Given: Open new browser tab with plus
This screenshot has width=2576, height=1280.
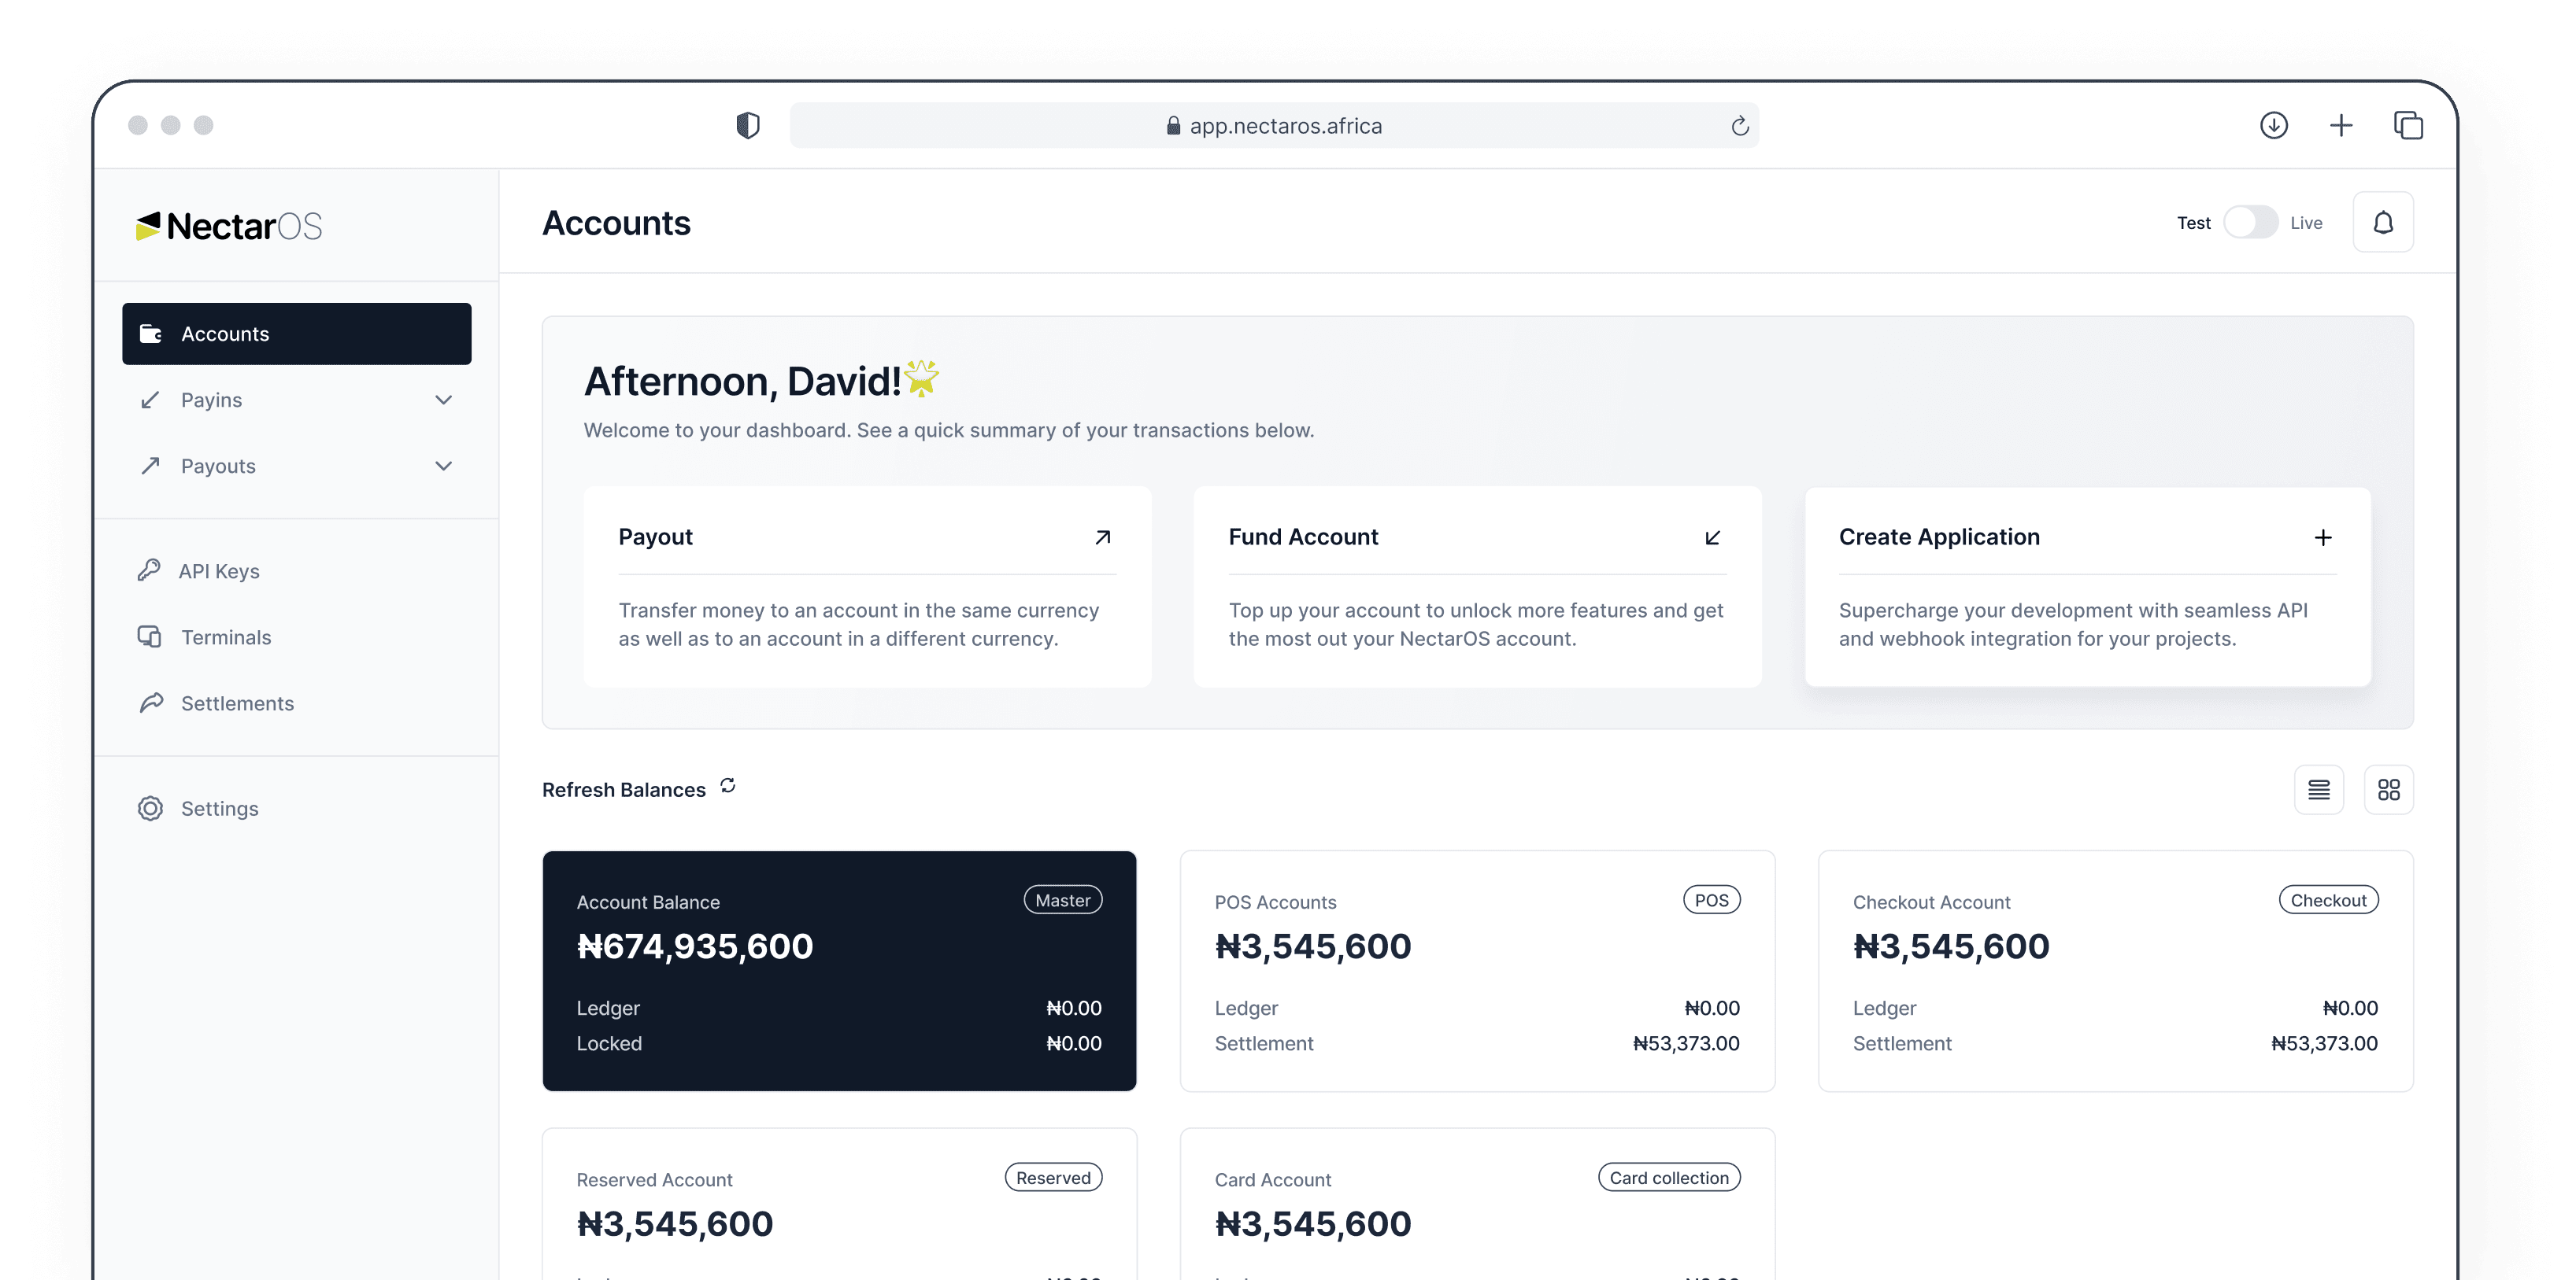Looking at the screenshot, I should coord(2341,125).
